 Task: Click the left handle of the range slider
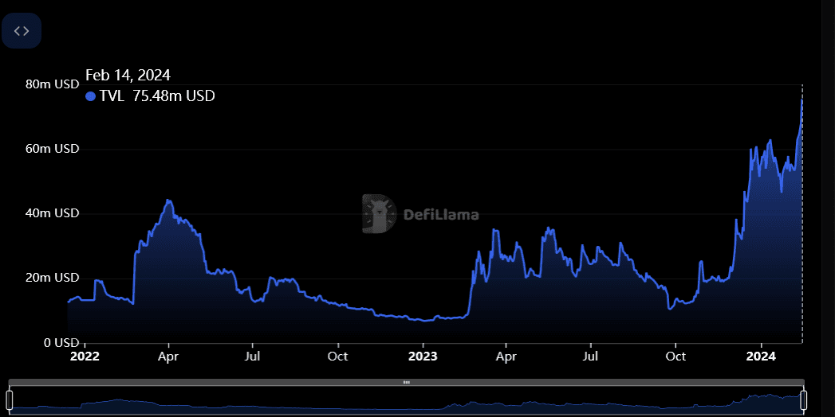pyautogui.click(x=10, y=399)
